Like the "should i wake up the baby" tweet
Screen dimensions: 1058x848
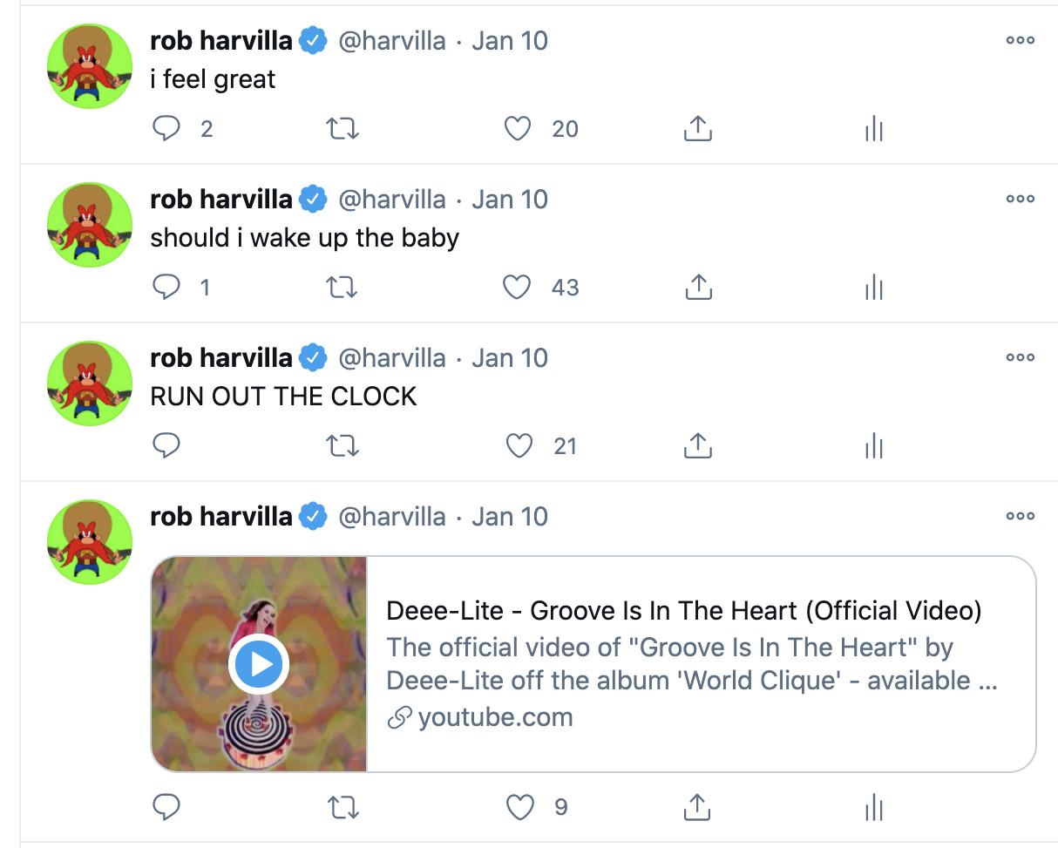tap(518, 288)
